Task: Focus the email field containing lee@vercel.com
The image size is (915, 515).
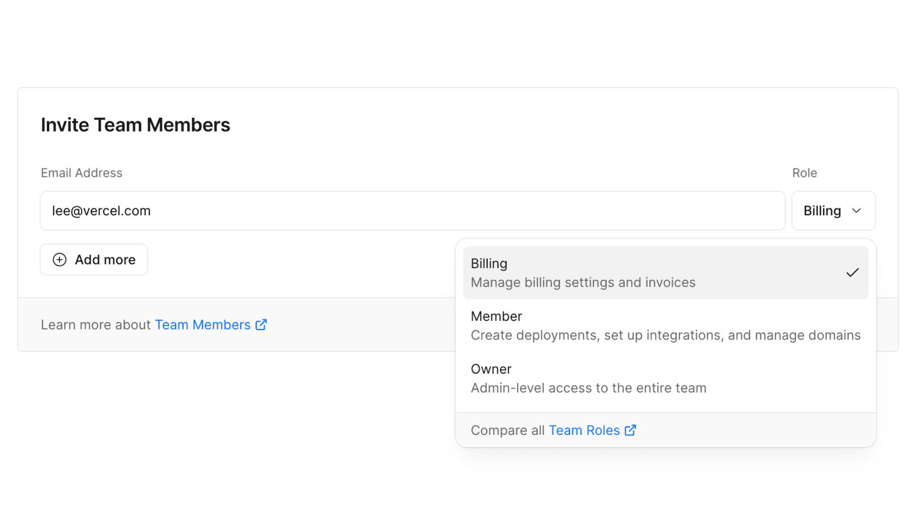Action: (412, 211)
